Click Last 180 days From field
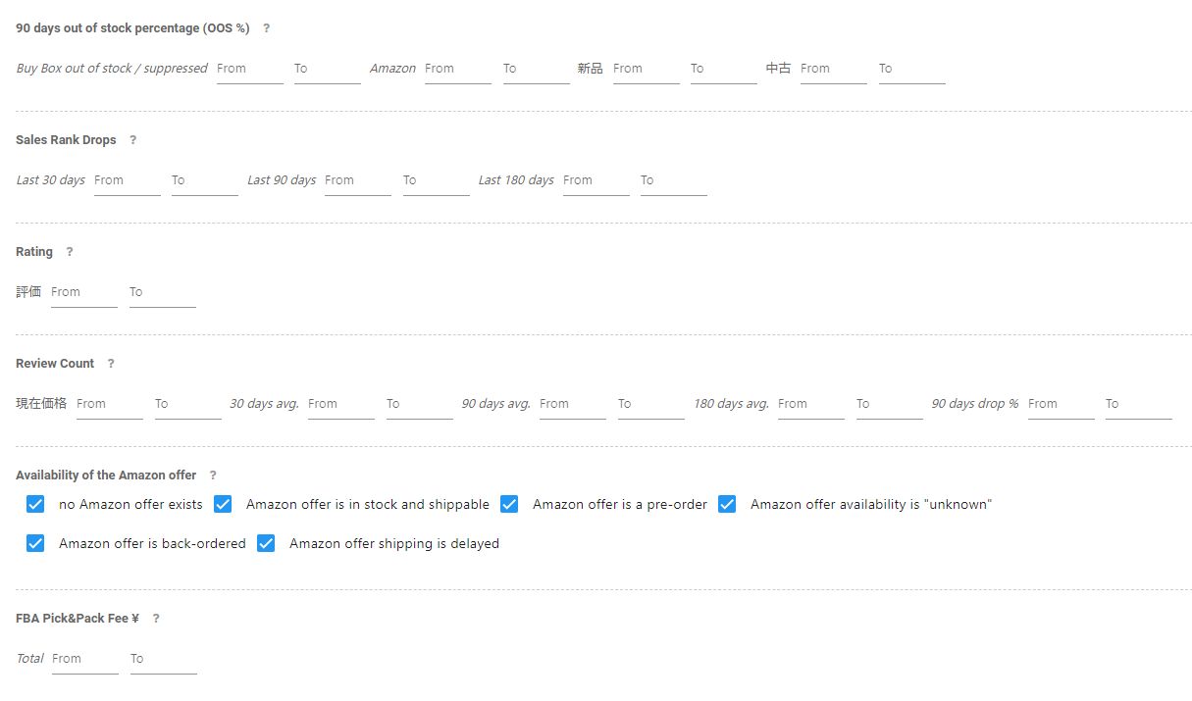This screenshot has height=701, width=1192. [596, 180]
